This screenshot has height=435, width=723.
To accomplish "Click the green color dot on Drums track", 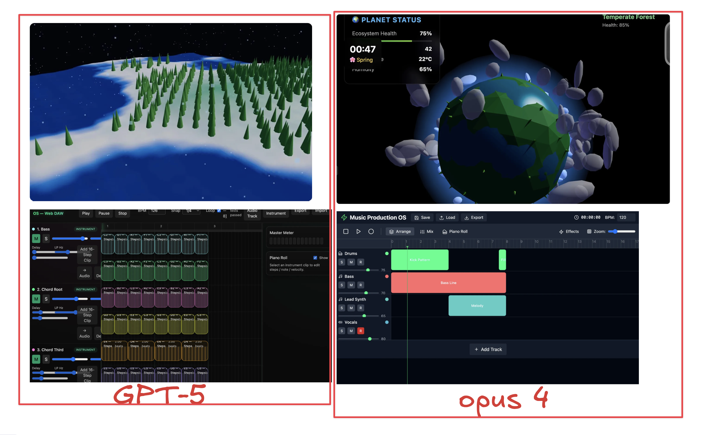I will [387, 254].
